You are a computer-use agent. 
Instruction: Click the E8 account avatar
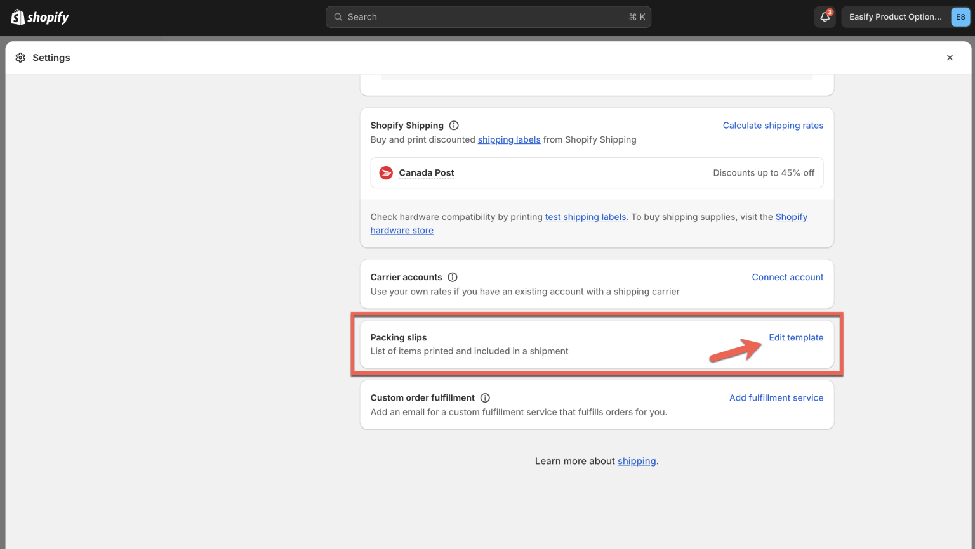(960, 17)
